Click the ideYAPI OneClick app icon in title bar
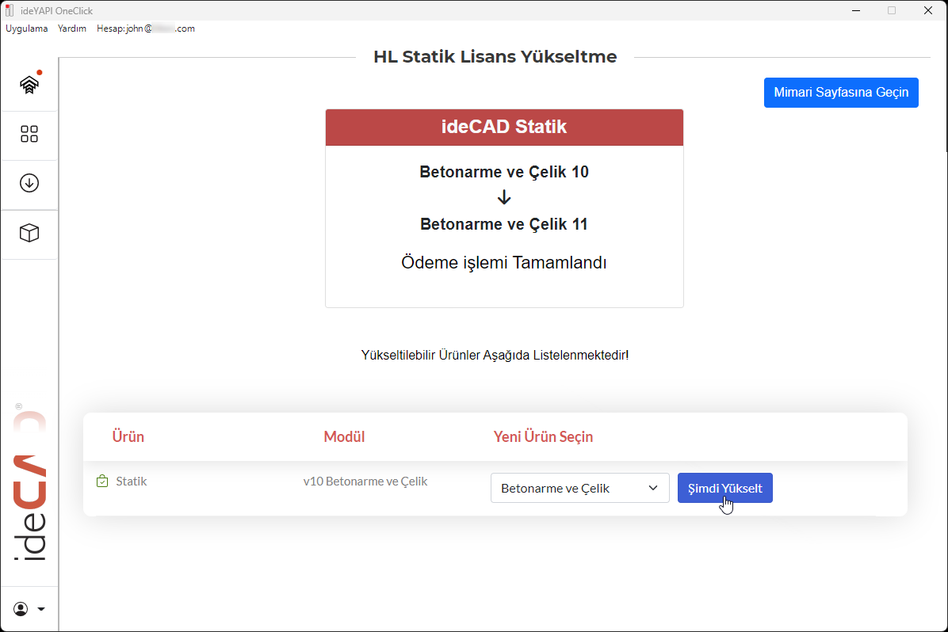The width and height of the screenshot is (948, 632). coord(9,10)
